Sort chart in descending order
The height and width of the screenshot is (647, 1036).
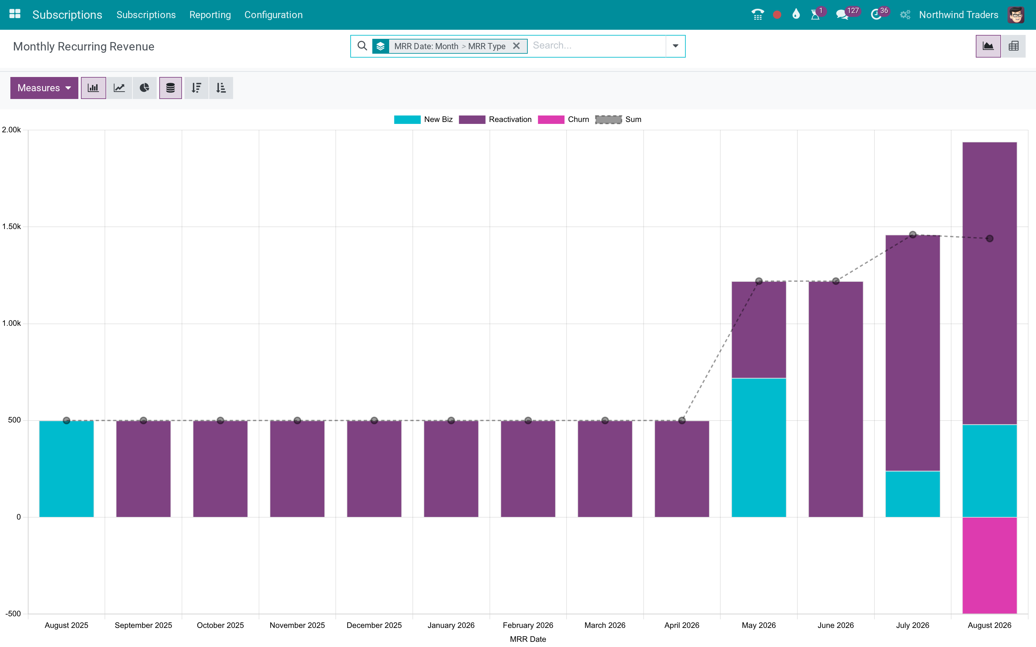click(197, 88)
